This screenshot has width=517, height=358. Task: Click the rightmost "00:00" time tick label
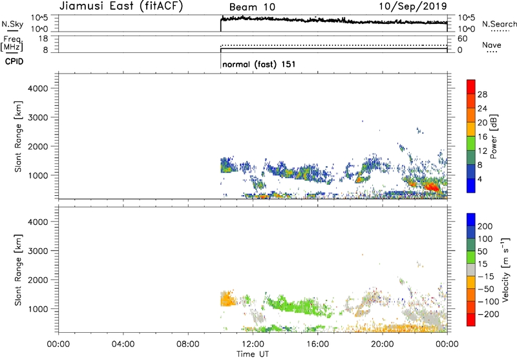(x=447, y=344)
